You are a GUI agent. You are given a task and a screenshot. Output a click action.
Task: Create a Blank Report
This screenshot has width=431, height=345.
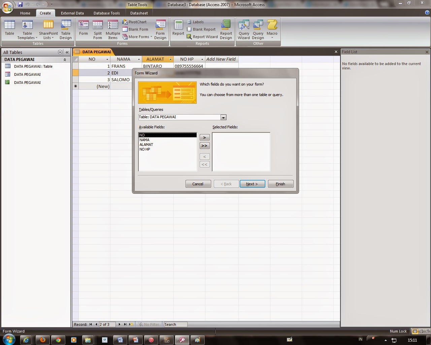coord(201,29)
